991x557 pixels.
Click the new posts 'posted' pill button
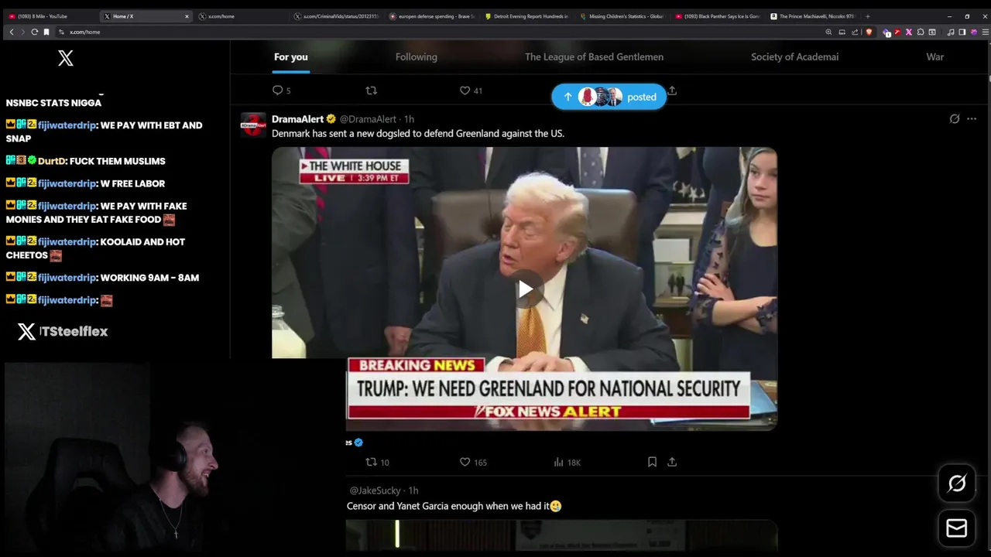pos(609,97)
